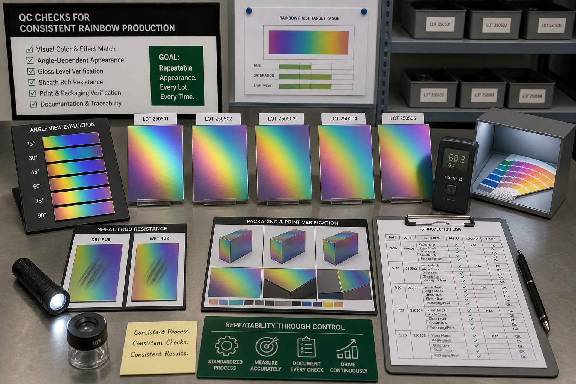Viewport: 576px width, 384px height.
Task: Toggle the Visual Color & Effect Match checkbox
Action: click(29, 49)
